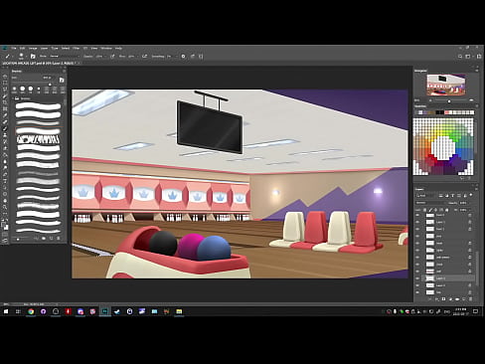The height and width of the screenshot is (364, 485).
Task: Open smoothing options gear icon
Action: click(183, 57)
